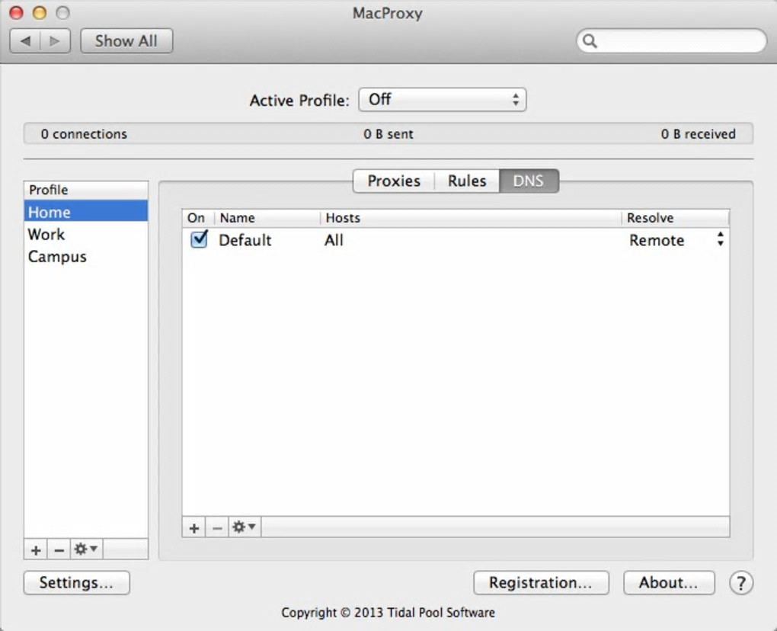Click the All hosts cell

click(x=334, y=240)
